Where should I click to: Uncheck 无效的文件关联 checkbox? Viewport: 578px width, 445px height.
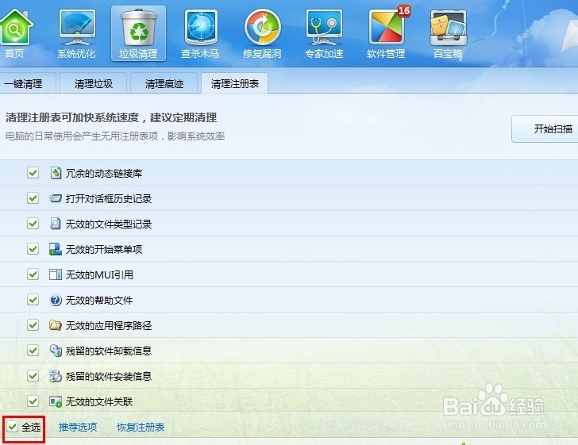click(33, 401)
